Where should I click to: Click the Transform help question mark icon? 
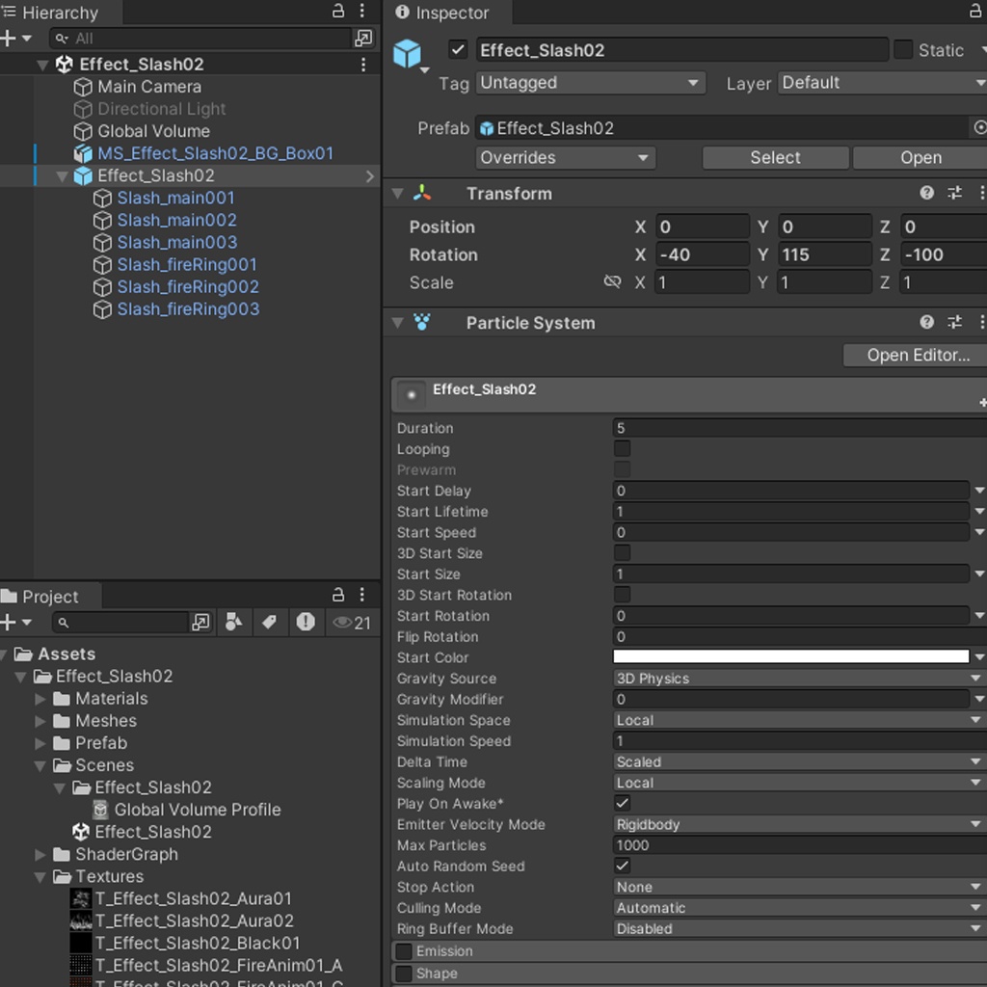tap(926, 193)
